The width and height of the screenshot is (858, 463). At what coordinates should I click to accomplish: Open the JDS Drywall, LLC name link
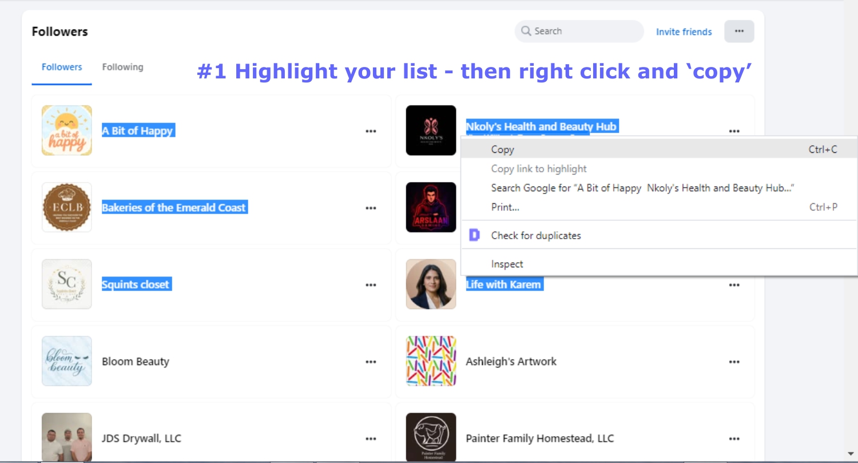tap(141, 438)
